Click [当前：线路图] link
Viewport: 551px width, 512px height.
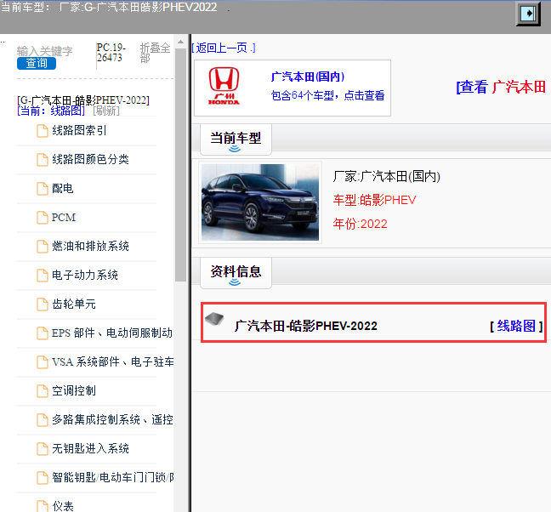pos(51,111)
